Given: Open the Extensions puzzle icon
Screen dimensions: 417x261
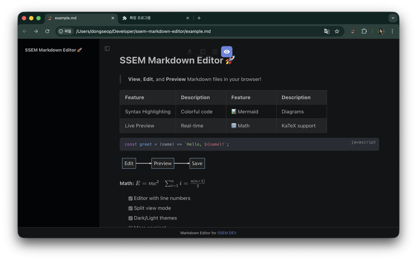Looking at the screenshot, I should (364, 31).
